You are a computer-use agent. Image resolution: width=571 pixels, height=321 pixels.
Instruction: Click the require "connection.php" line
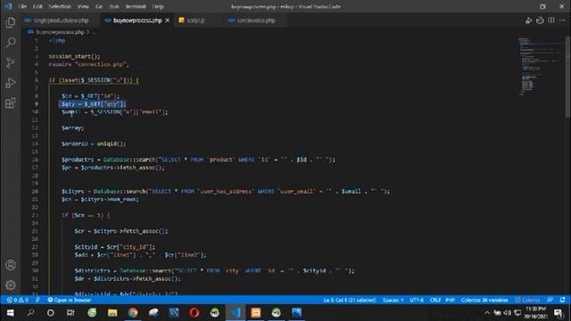[x=88, y=64]
